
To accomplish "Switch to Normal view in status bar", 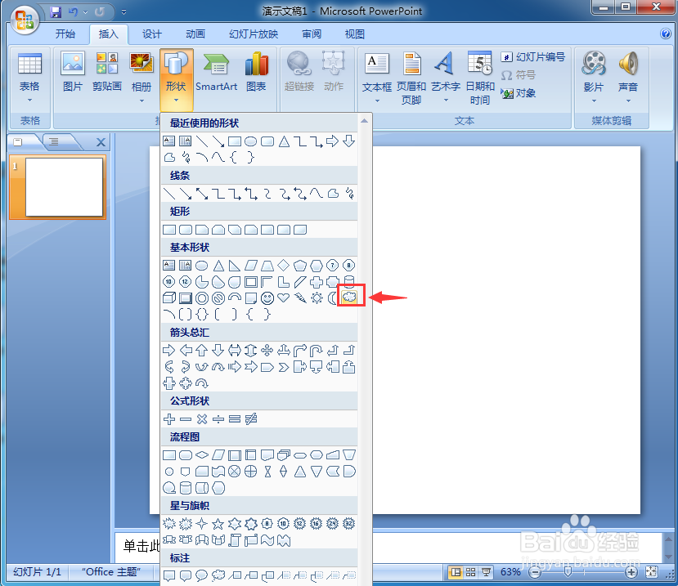I will pos(456,572).
